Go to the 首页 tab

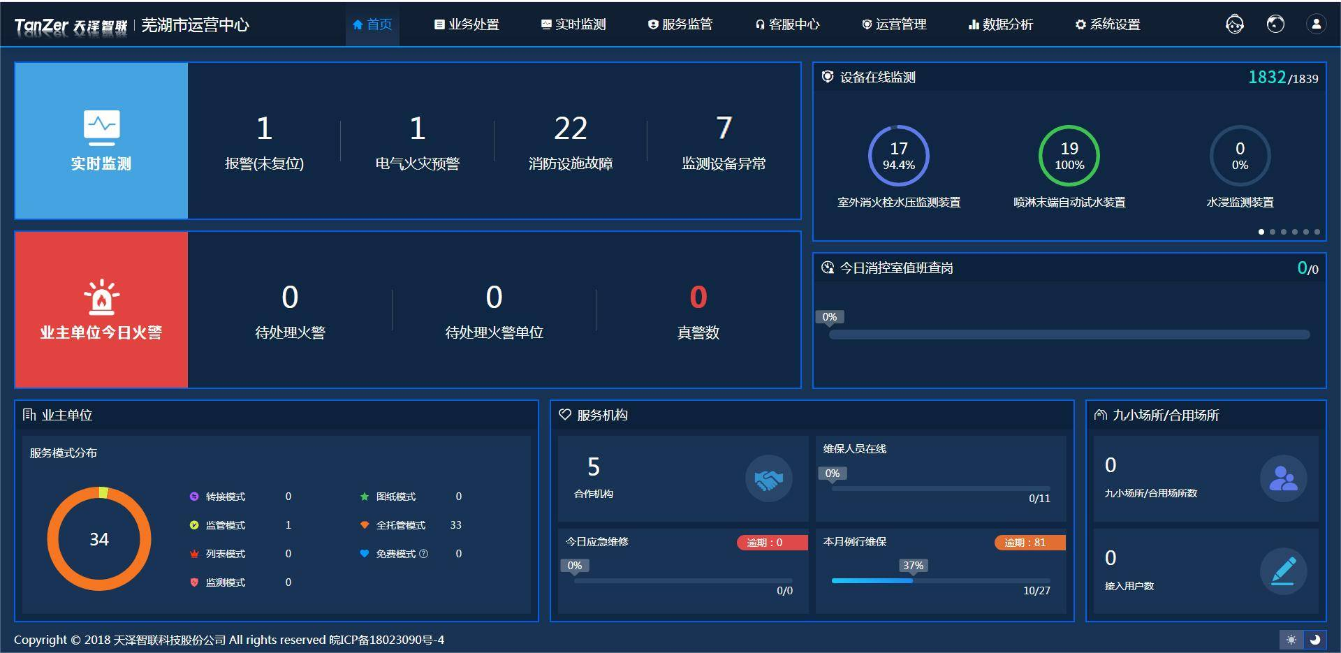pyautogui.click(x=372, y=24)
